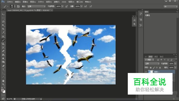Select the Hand tool
This screenshot has width=179, height=101.
pyautogui.click(x=3, y=81)
